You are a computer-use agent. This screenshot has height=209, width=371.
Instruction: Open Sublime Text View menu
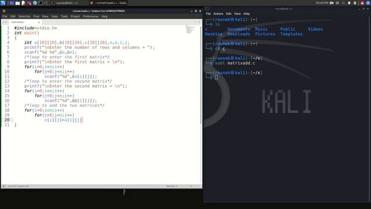tap(45, 16)
